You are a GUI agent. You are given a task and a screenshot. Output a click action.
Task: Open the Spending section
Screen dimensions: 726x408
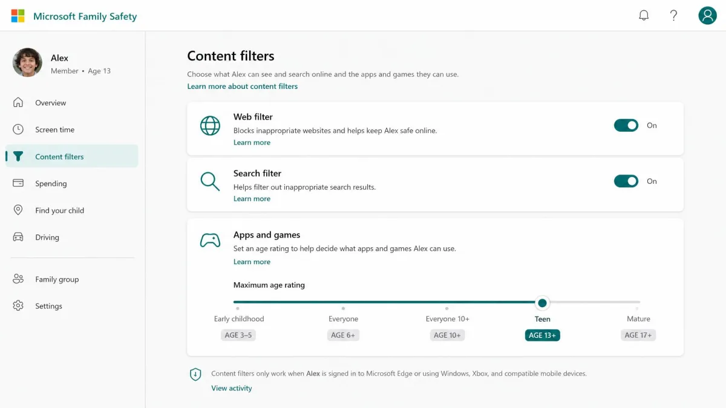pyautogui.click(x=72, y=183)
